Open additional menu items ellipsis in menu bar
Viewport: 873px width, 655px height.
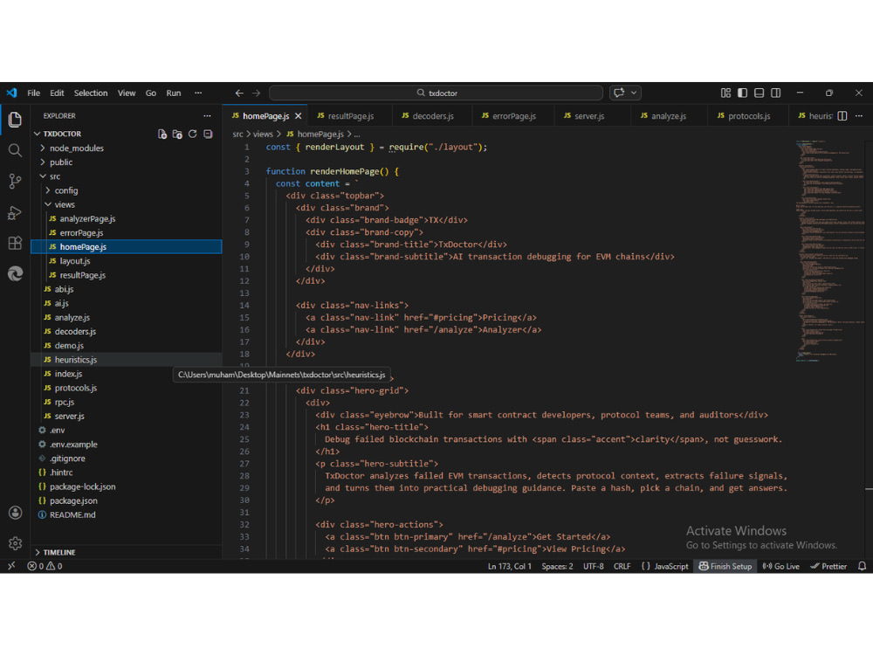198,93
